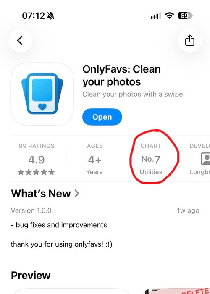Tap the app title OnlyFavs: Clean your photos
210x294 pixels.
[x=121, y=76]
